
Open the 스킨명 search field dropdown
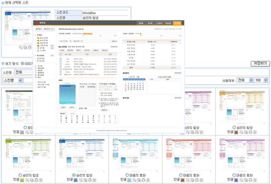pos(13,80)
